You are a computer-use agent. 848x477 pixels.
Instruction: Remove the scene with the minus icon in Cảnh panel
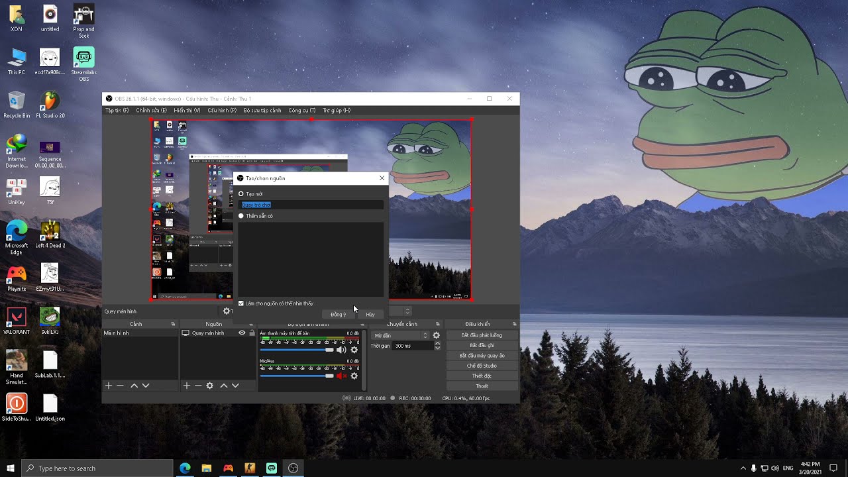(x=120, y=386)
